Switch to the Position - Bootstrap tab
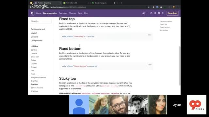209x117 pixels. pos(47,3)
